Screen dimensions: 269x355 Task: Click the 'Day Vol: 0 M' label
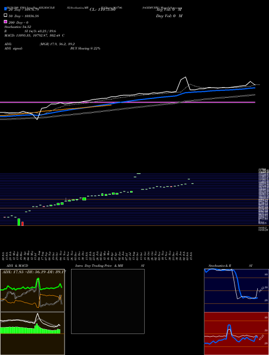tap(169, 16)
